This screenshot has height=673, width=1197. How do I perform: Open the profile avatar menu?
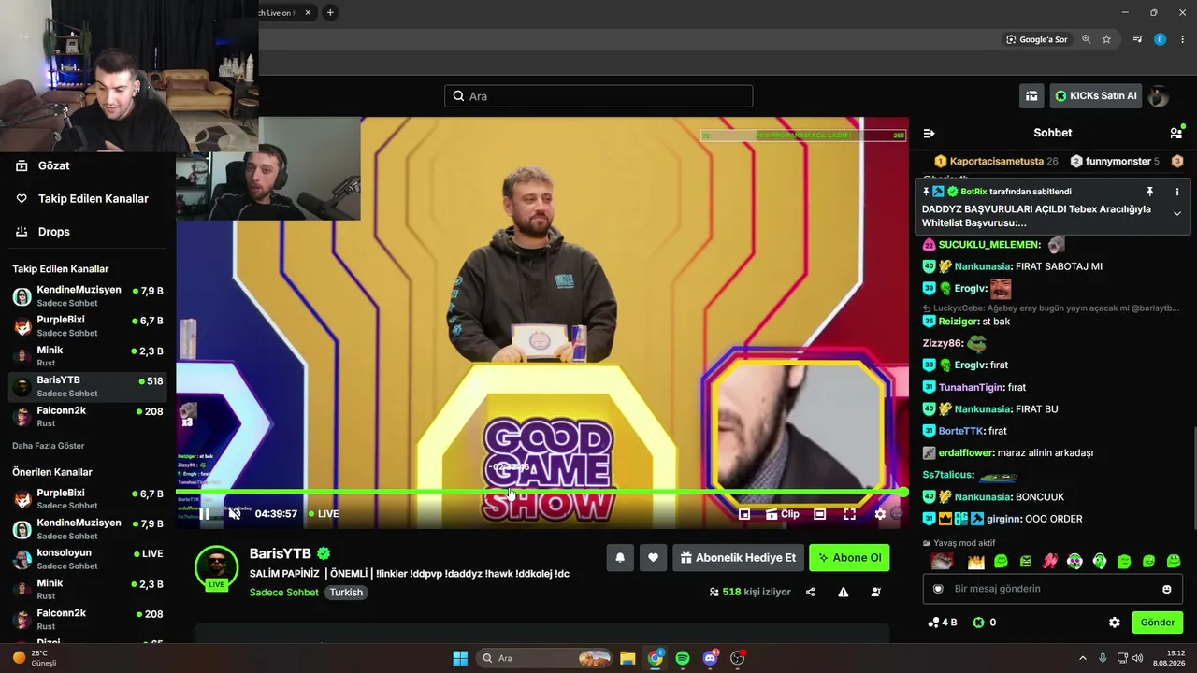[1159, 95]
